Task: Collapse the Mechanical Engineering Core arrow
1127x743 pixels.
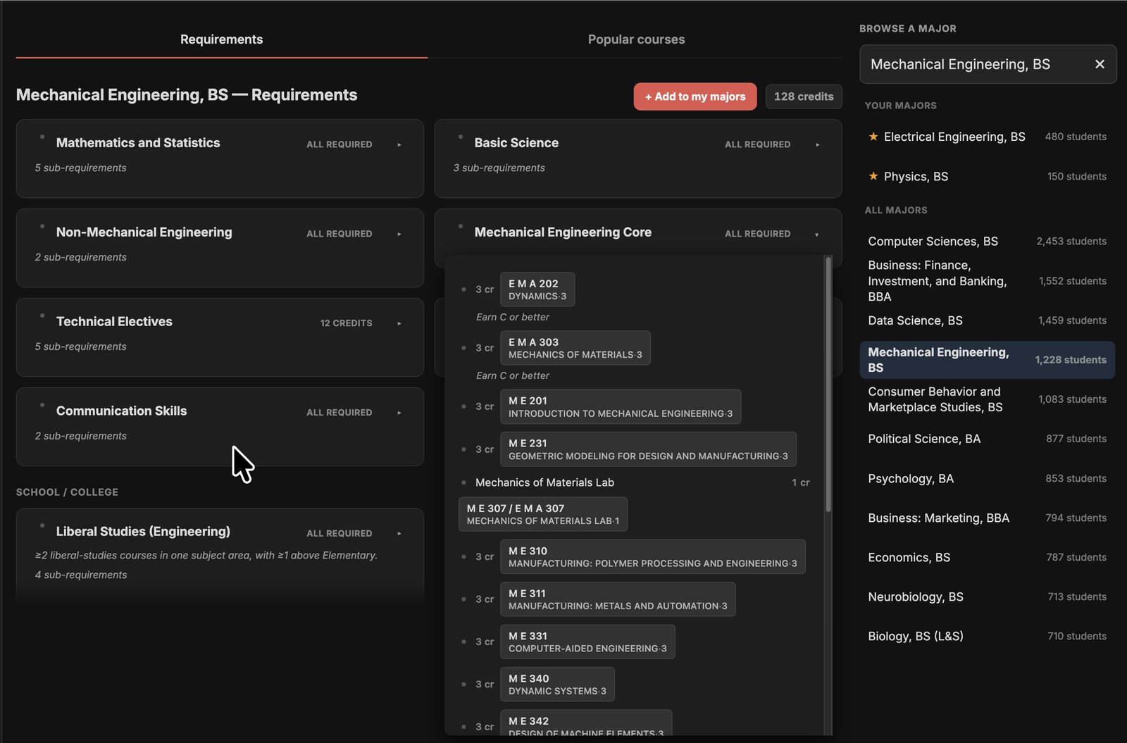Action: point(817,235)
